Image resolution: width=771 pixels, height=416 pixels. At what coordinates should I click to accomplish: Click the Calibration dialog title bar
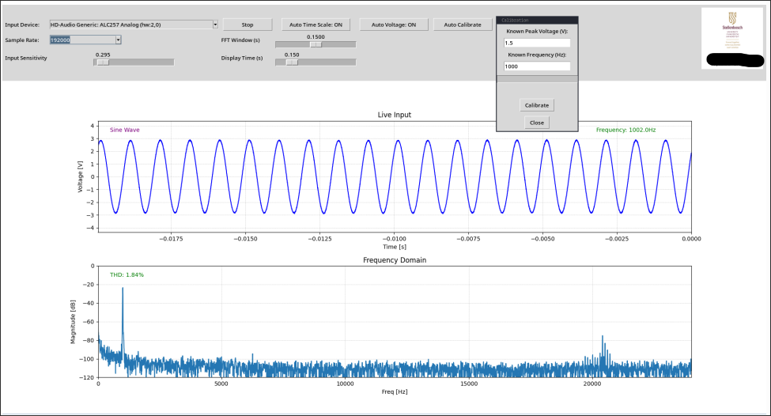pyautogui.click(x=537, y=19)
